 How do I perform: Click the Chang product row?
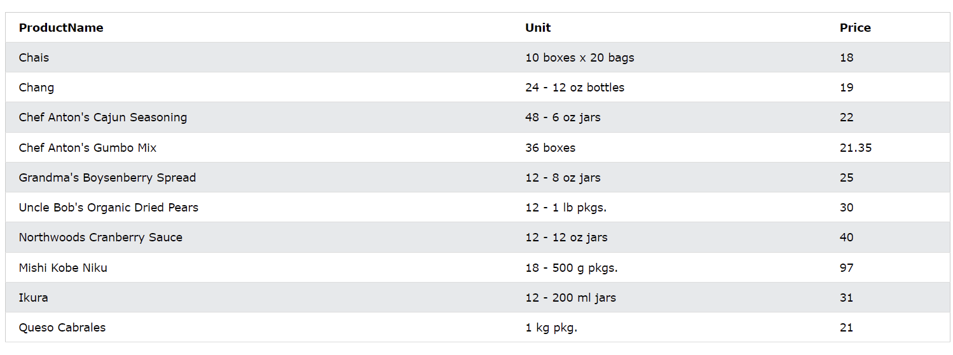(37, 88)
